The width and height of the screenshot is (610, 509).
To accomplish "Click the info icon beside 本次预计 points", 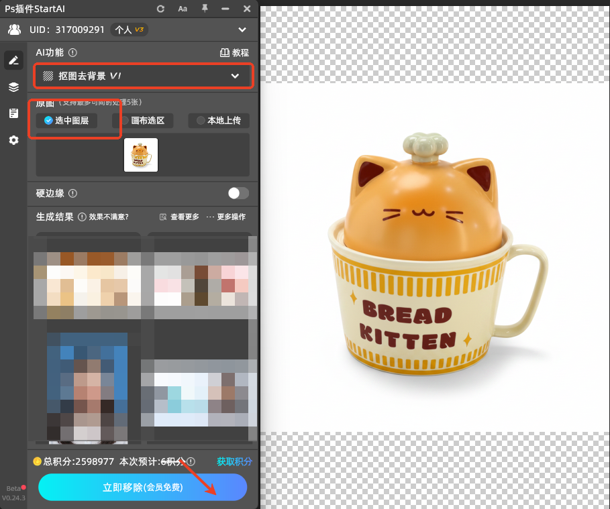I will click(191, 461).
